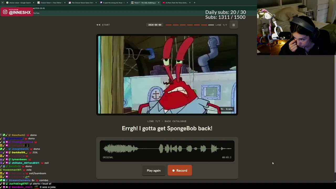
Task: Click username StreamElements in chat
Action: click(20, 180)
